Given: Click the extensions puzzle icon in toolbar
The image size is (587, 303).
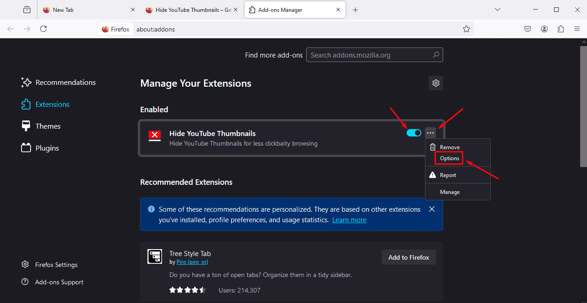Looking at the screenshot, I should click(561, 29).
